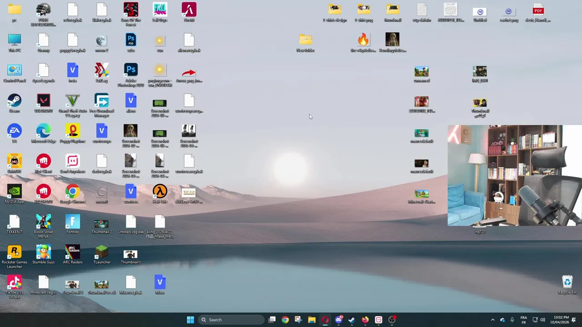Select the TikTok LIVE Studio shortcut

tap(14, 287)
